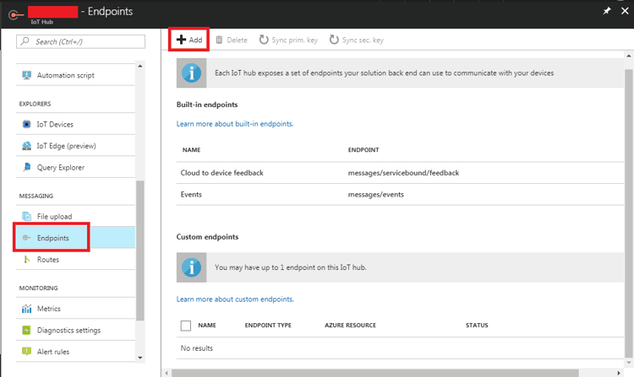Open the Automation script menu item
The width and height of the screenshot is (634, 377).
pos(75,75)
